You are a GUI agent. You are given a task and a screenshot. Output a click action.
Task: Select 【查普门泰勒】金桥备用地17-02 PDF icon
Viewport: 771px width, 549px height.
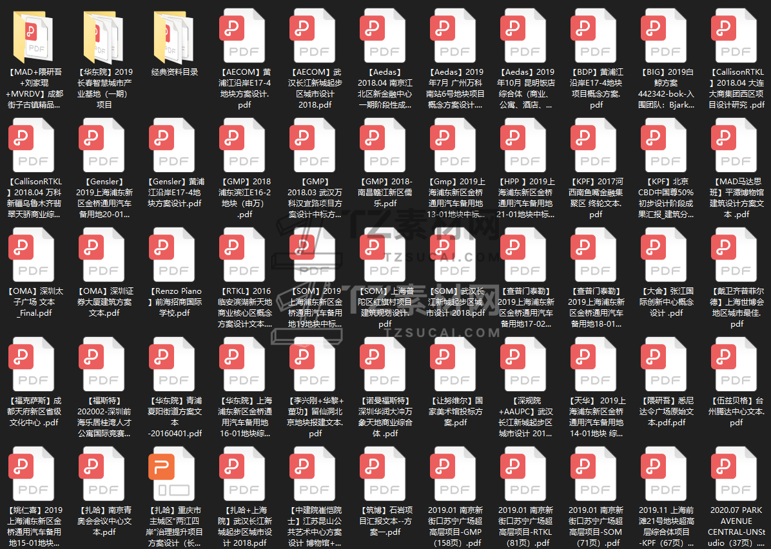point(523,255)
